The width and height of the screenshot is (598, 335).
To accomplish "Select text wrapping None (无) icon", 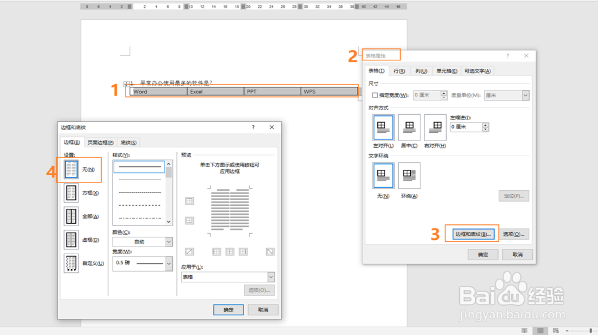I will pyautogui.click(x=383, y=175).
